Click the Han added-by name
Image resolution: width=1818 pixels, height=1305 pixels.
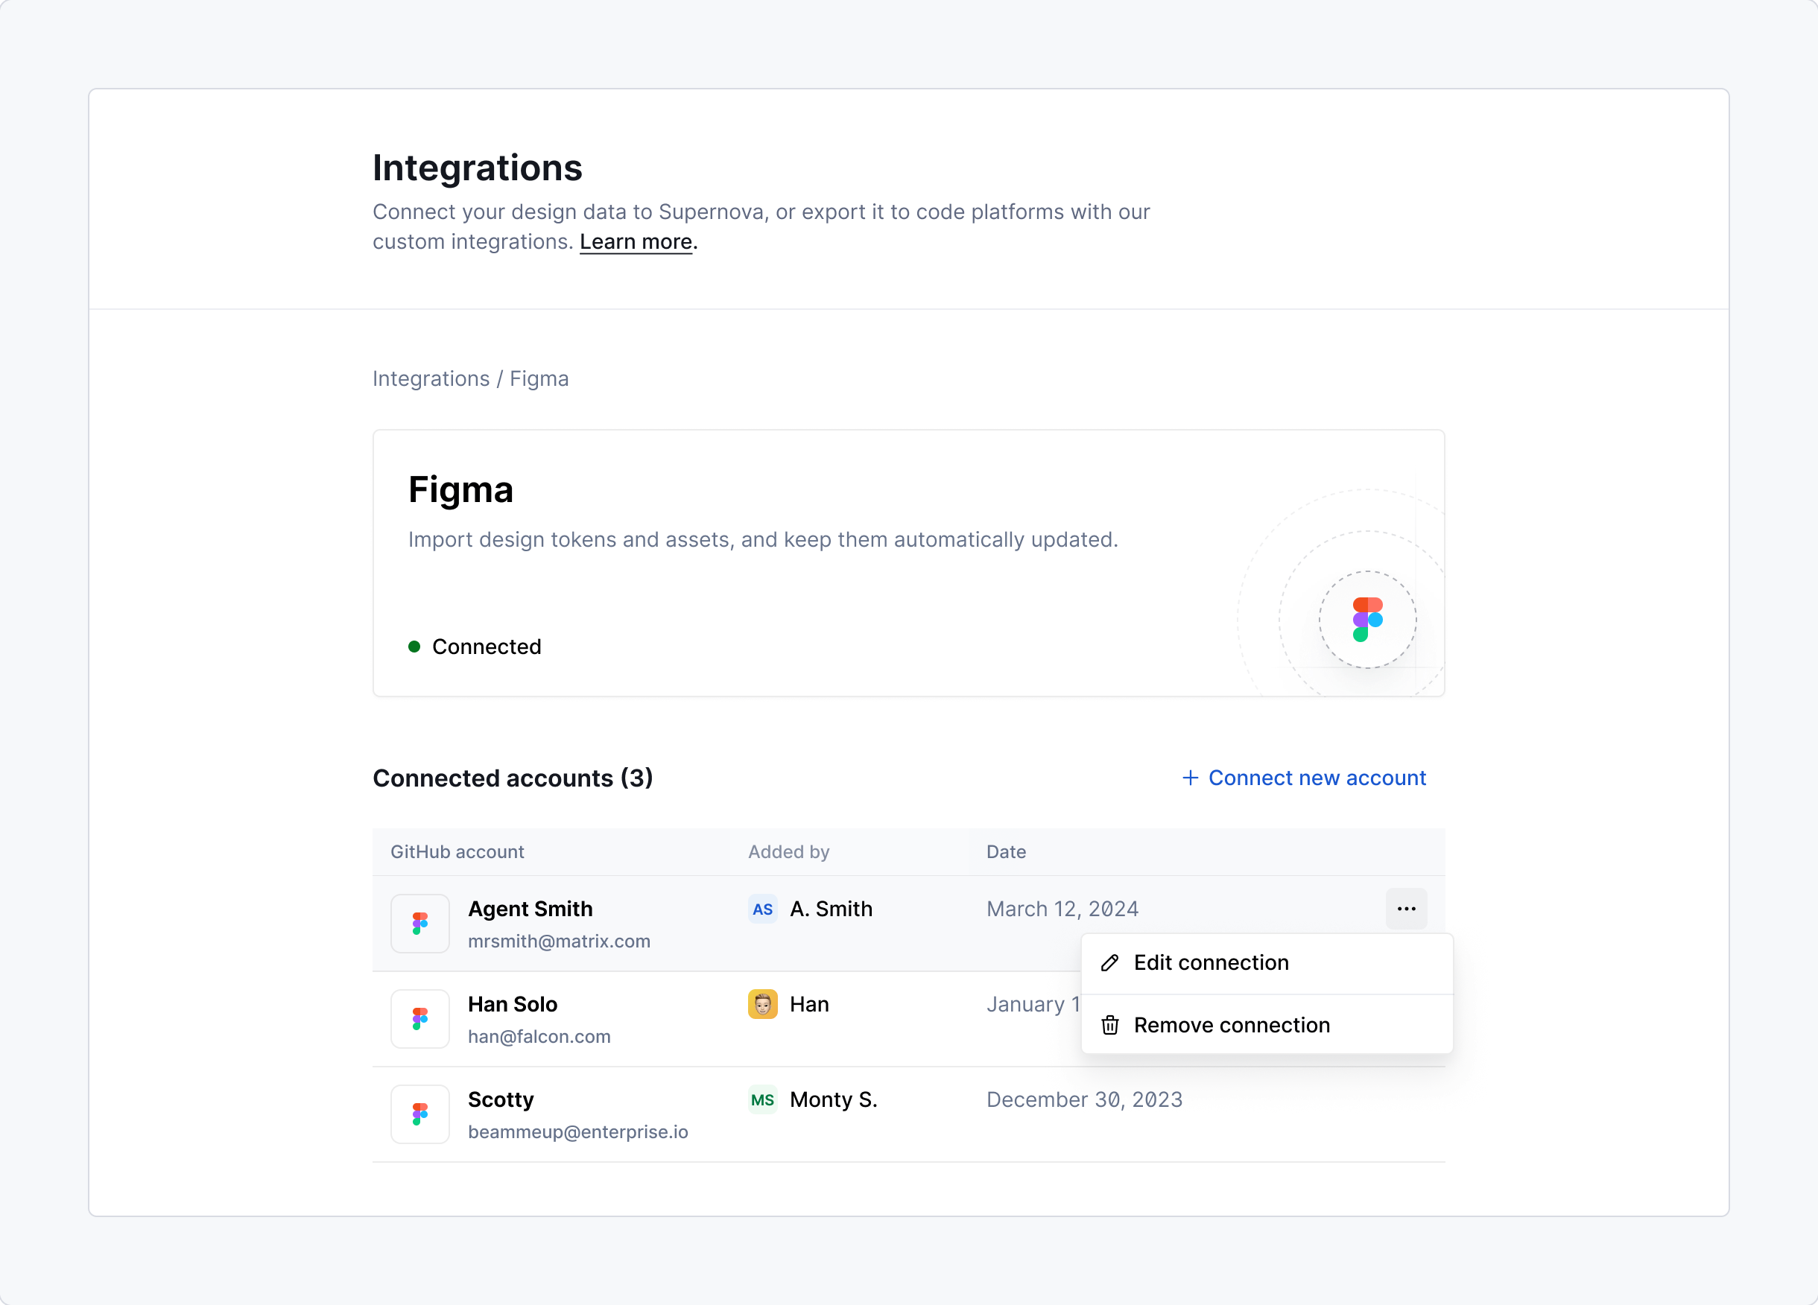[810, 1004]
